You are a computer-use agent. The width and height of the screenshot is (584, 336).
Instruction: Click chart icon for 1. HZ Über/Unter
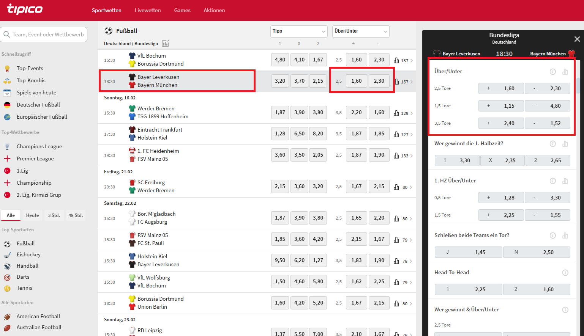point(565,181)
